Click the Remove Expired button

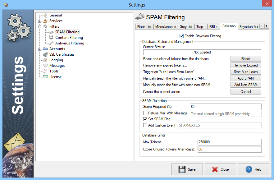246,65
